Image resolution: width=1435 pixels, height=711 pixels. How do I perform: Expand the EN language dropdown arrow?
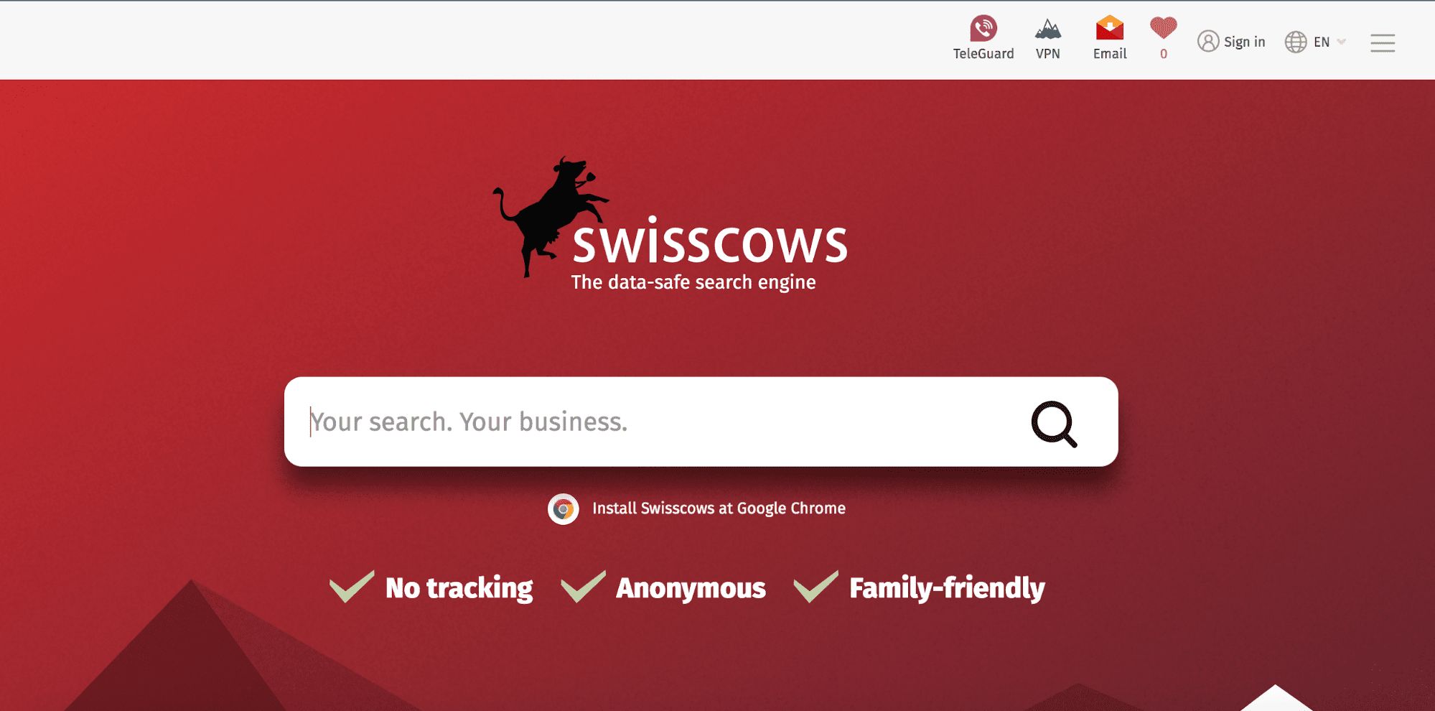coord(1341,42)
